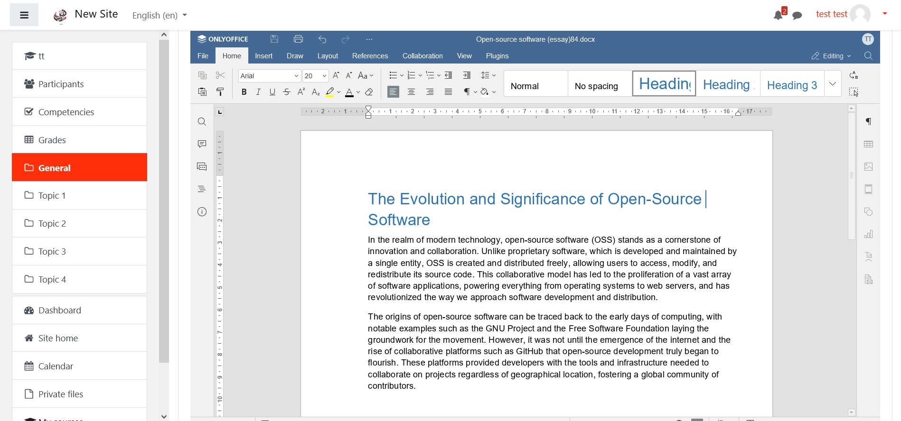This screenshot has width=901, height=421.
Task: Expand the paragraph styles gallery arrow
Action: [833, 84]
